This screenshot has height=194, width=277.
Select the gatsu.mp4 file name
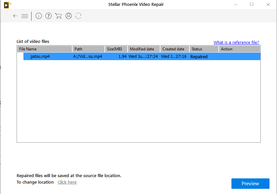coord(40,57)
